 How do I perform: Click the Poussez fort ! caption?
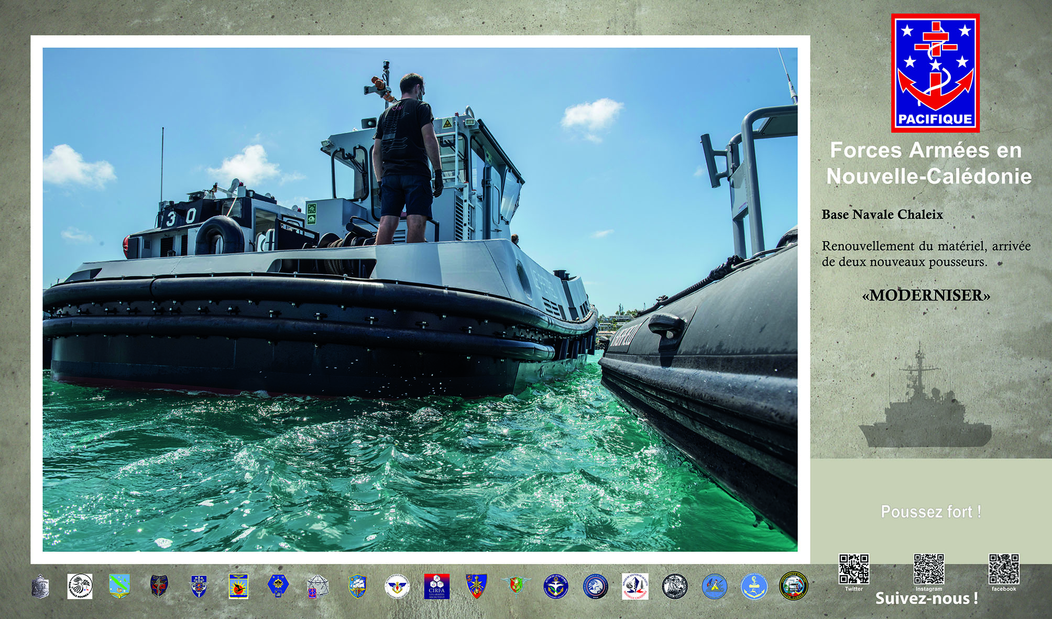(x=930, y=512)
